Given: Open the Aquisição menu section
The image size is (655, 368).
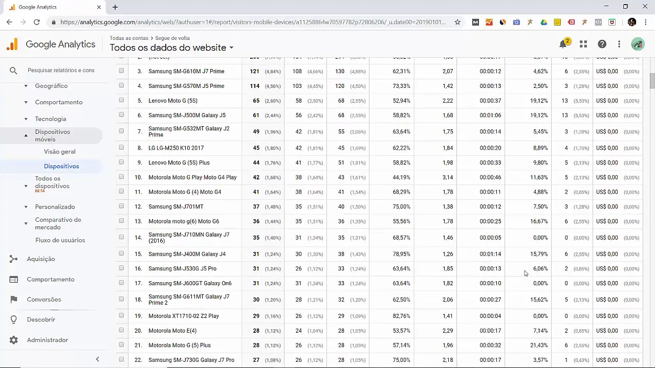Looking at the screenshot, I should coord(41,259).
